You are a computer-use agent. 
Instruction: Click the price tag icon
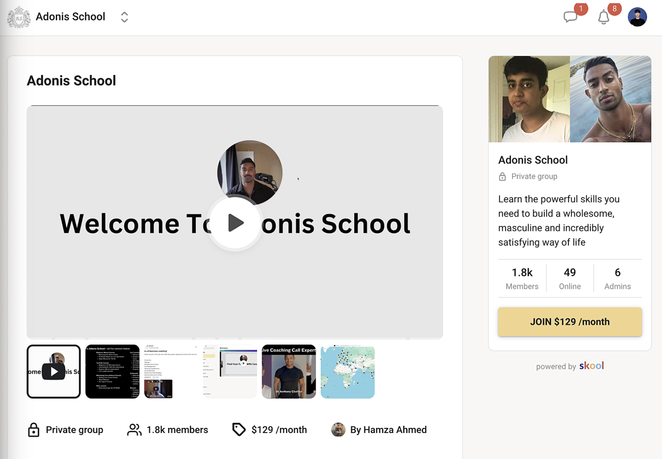pos(239,430)
